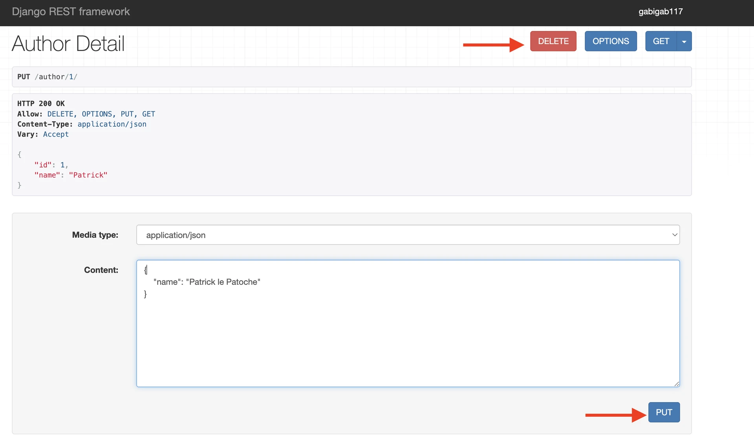Click the Media type chevron arrow
Image resolution: width=754 pixels, height=448 pixels.
click(x=674, y=235)
